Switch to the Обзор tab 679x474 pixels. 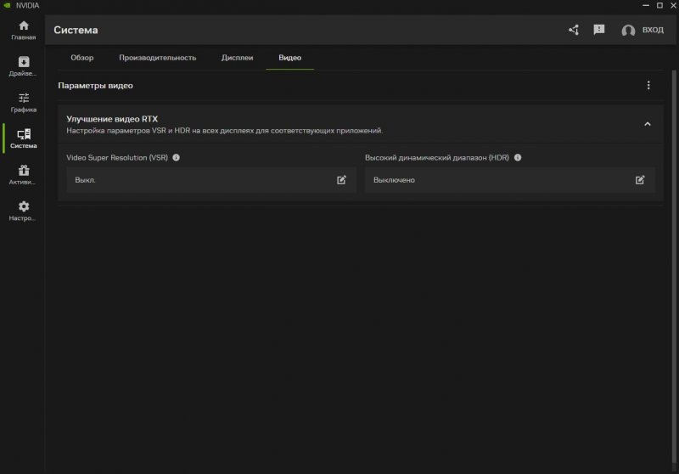click(82, 58)
